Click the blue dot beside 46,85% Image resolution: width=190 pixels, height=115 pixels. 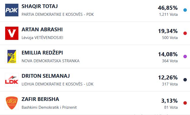click(x=185, y=10)
